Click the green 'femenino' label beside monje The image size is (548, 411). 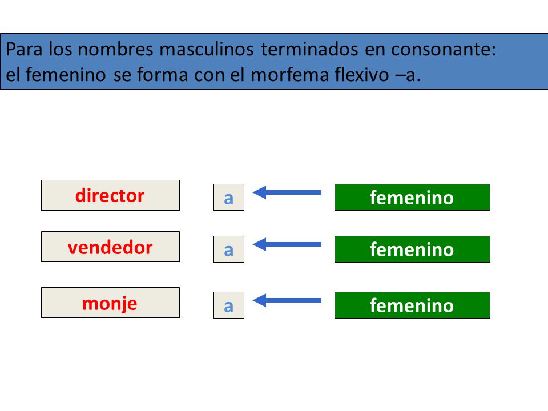tap(412, 305)
